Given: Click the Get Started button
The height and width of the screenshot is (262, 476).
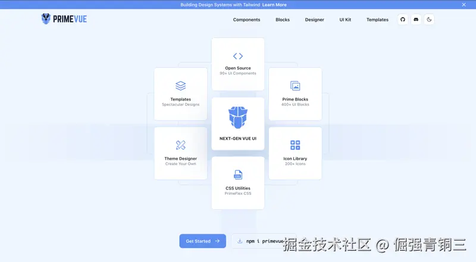Looking at the screenshot, I should 202,241.
